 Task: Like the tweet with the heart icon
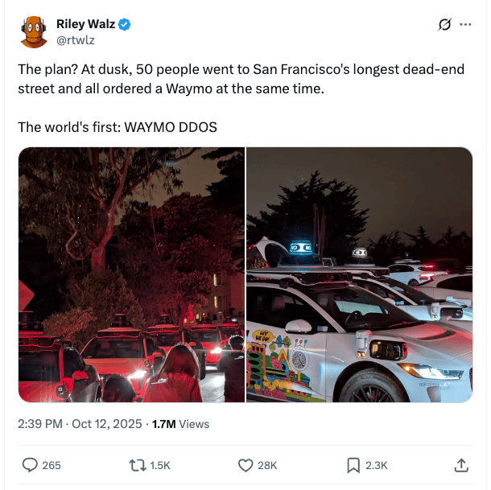tap(245, 465)
